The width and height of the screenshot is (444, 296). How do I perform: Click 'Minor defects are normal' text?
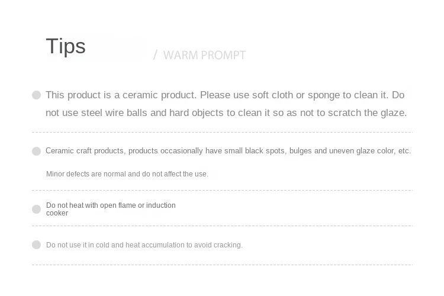[x=127, y=174]
